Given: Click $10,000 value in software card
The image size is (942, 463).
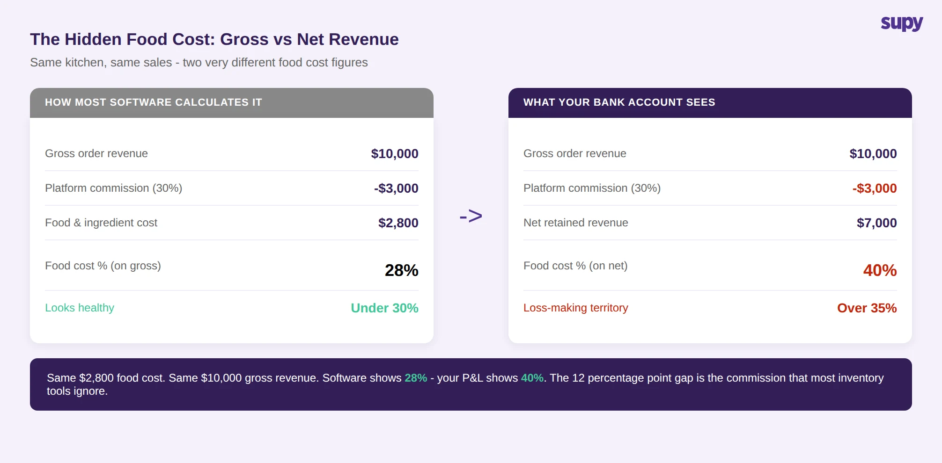Looking at the screenshot, I should tap(395, 153).
